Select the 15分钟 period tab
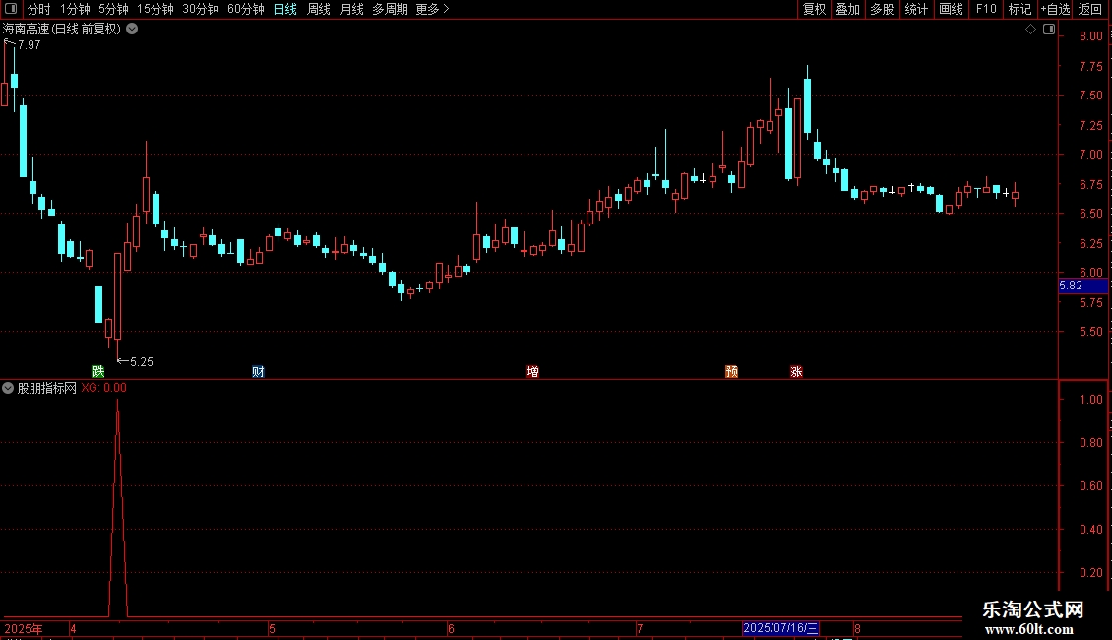 pos(155,9)
